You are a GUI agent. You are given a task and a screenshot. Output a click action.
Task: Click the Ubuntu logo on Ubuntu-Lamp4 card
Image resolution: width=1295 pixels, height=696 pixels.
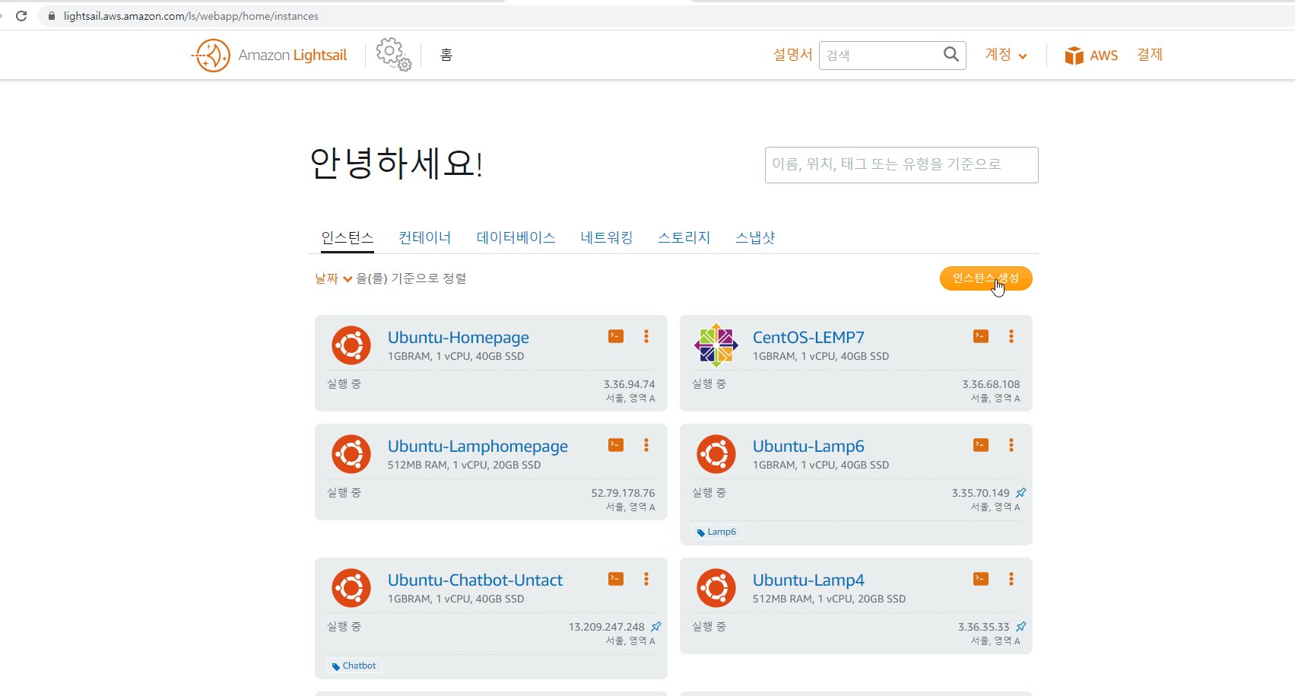coord(716,588)
